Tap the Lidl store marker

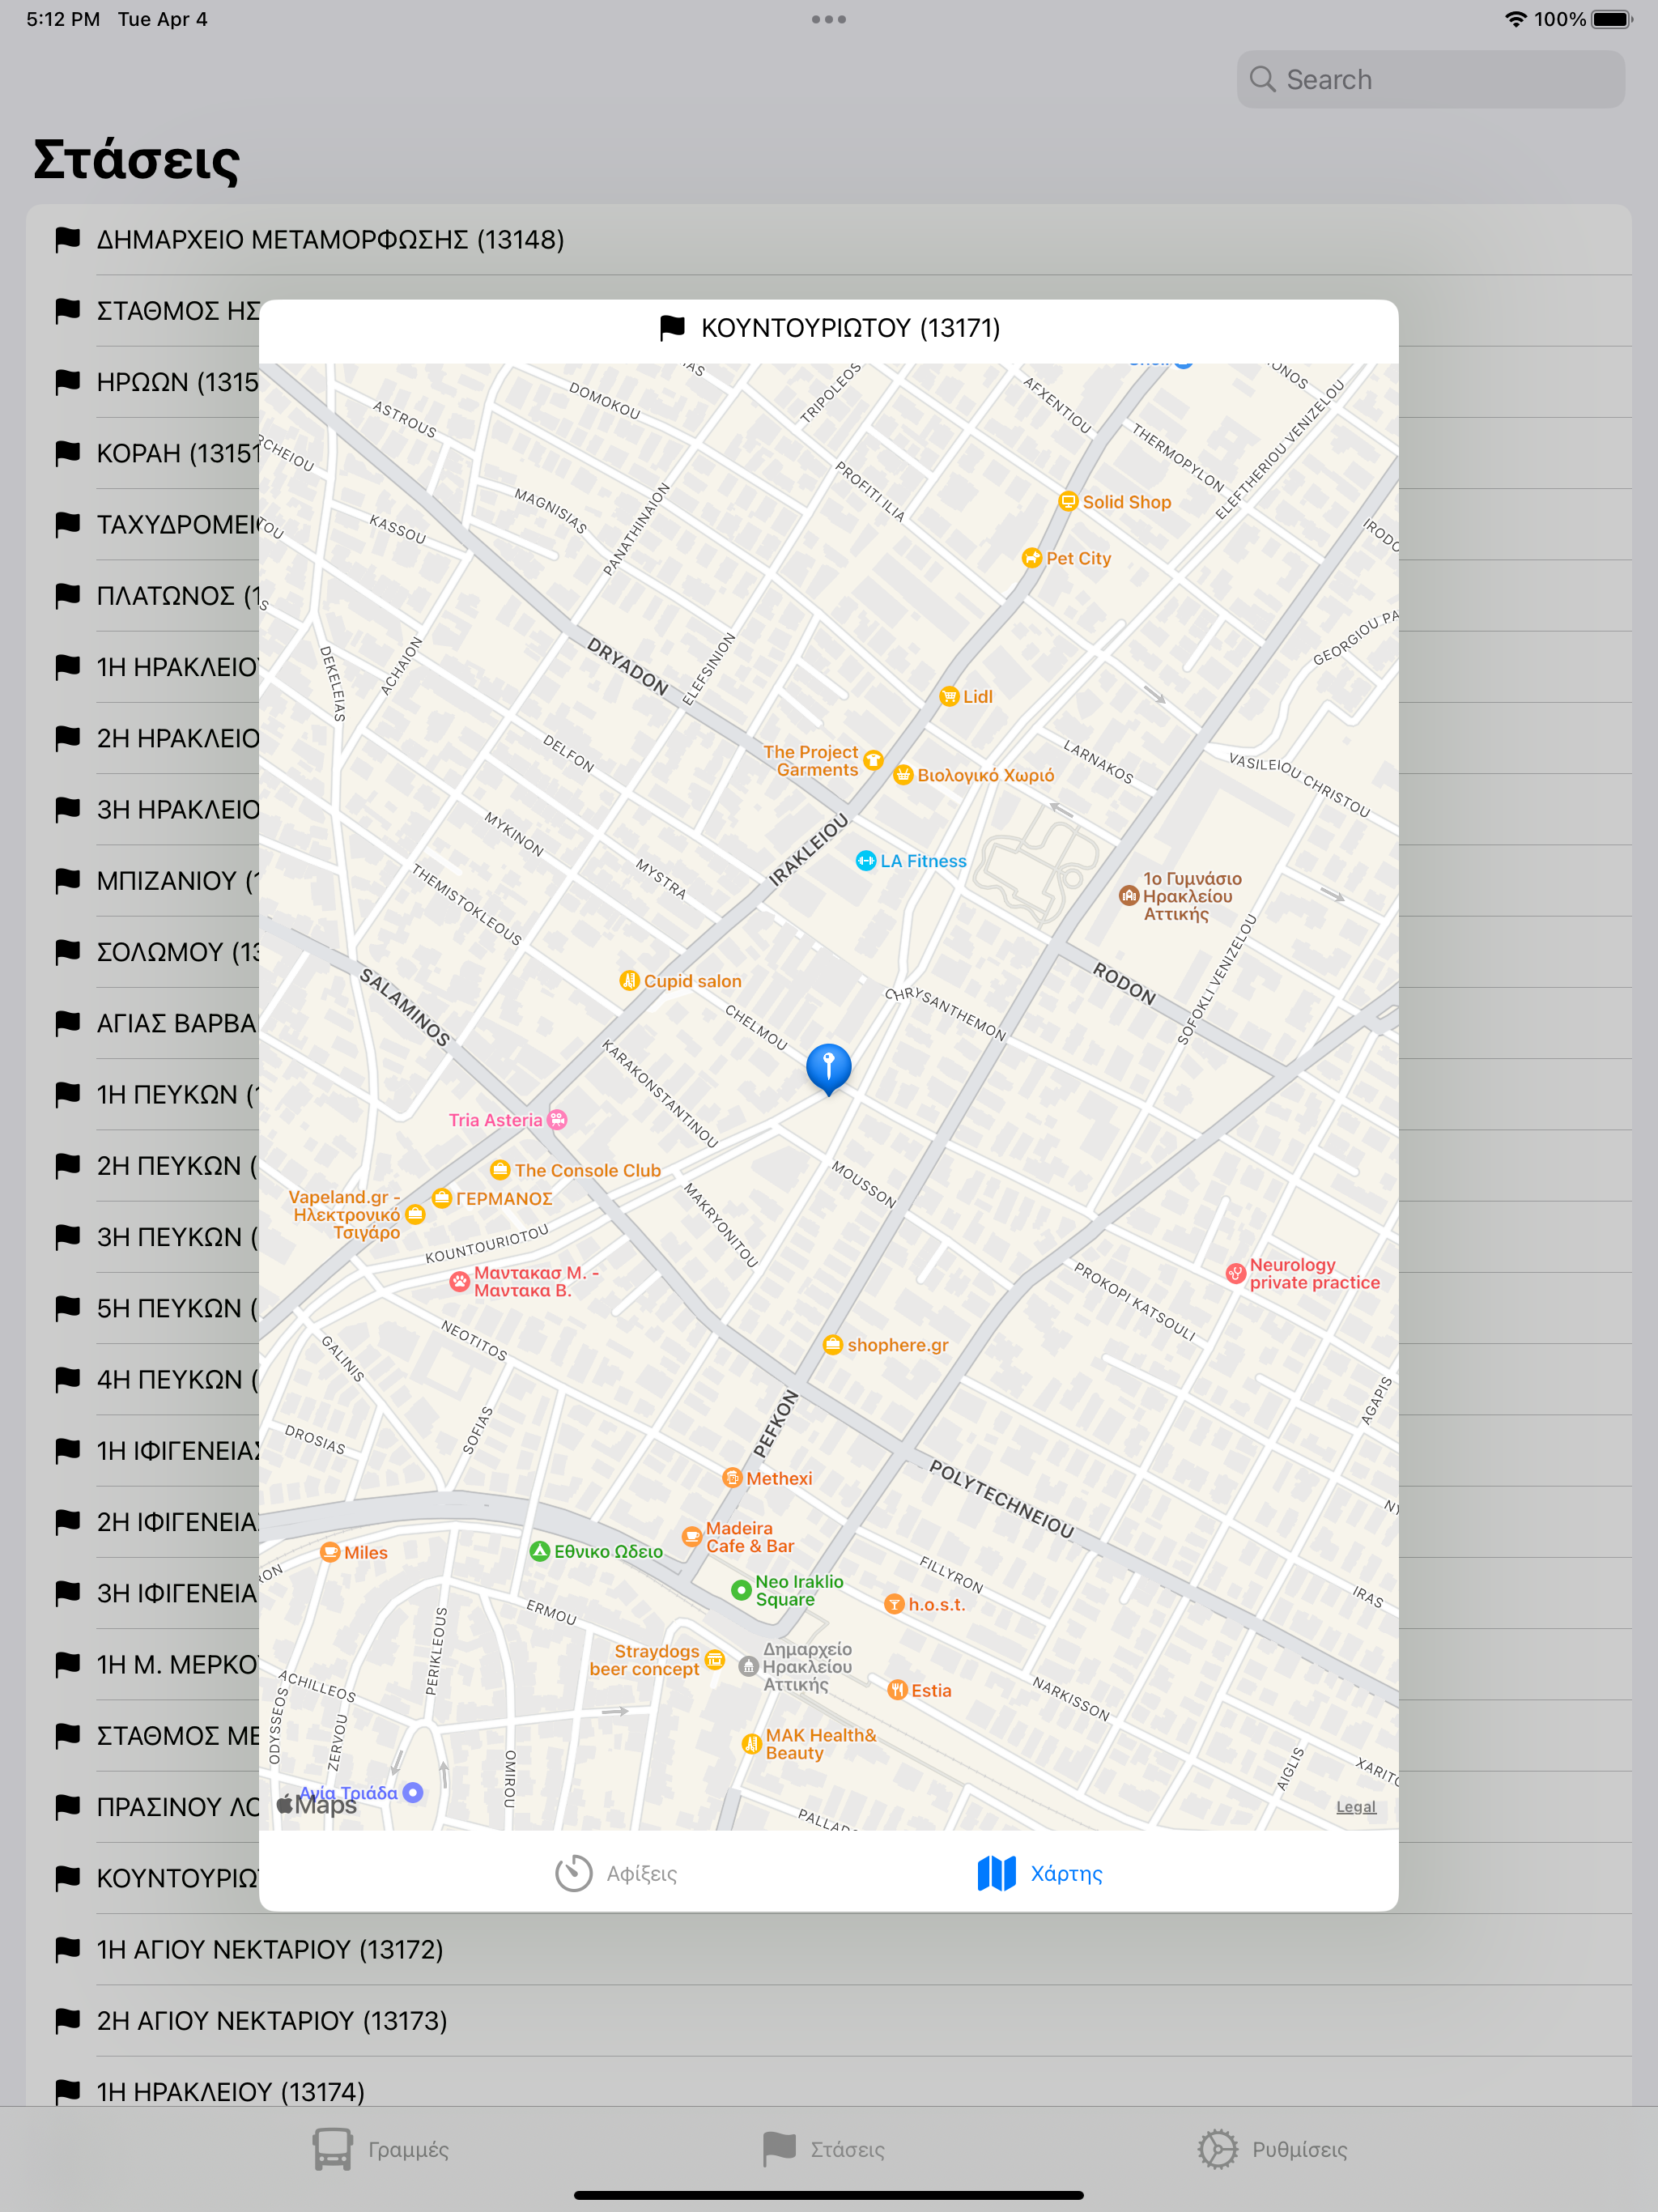(949, 696)
